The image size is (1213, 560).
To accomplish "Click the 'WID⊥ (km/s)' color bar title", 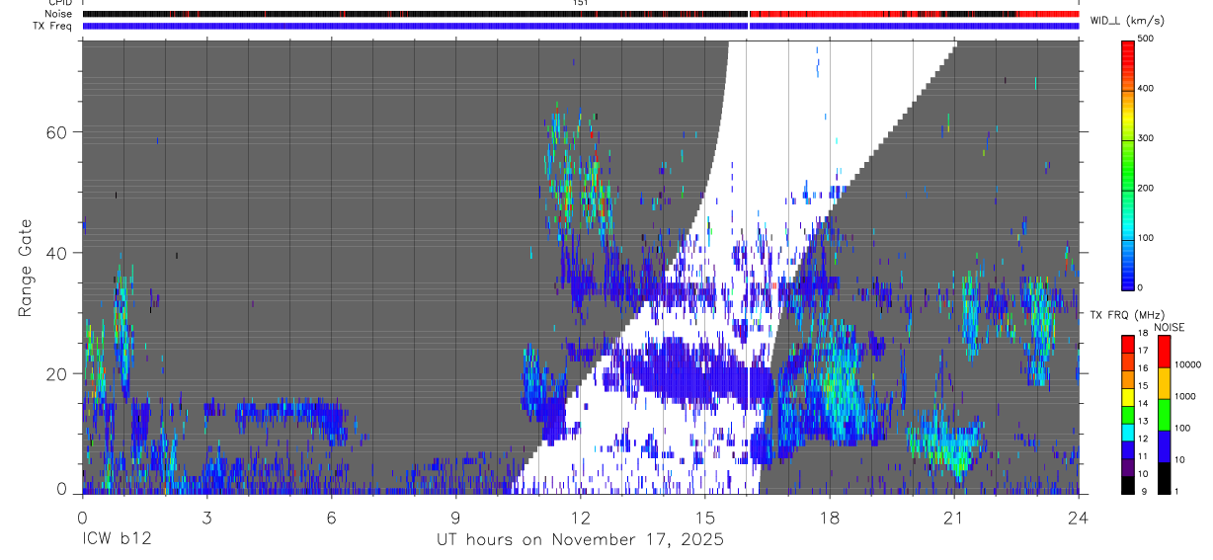I will tap(1128, 20).
